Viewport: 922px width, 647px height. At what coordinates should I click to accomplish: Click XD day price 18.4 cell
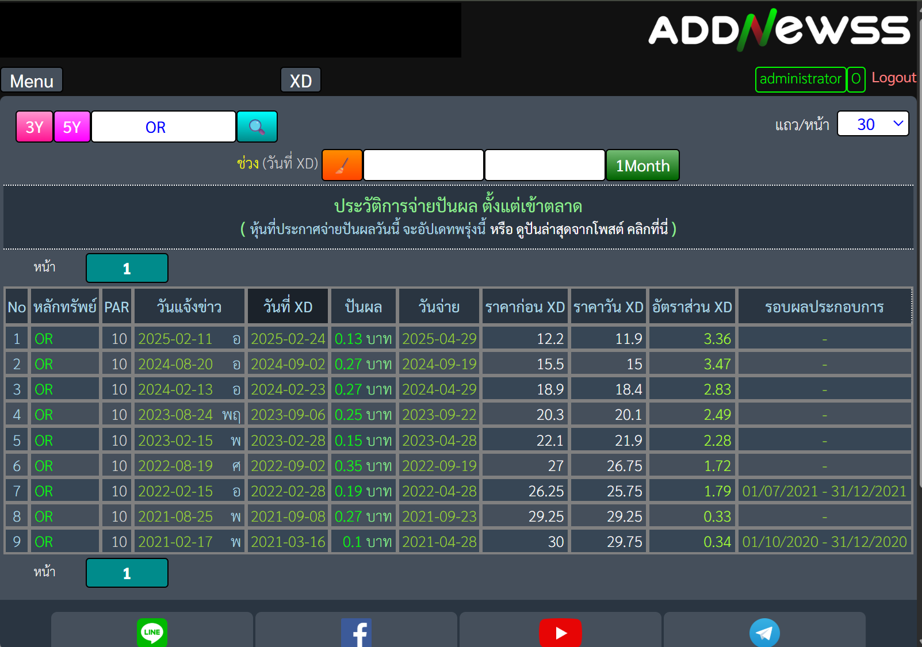coord(609,389)
